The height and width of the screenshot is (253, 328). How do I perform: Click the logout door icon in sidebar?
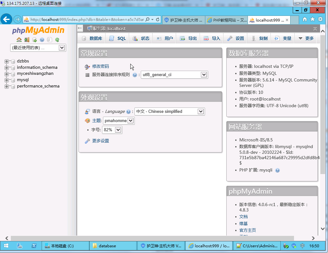(27, 40)
